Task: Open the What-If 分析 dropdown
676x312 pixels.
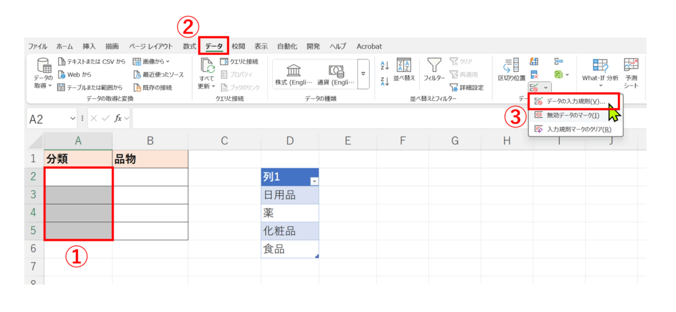Action: [x=600, y=73]
